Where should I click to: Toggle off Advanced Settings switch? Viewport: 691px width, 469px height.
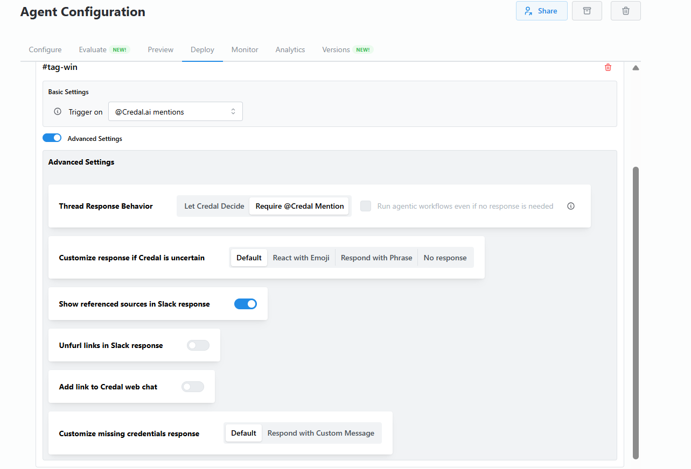52,138
